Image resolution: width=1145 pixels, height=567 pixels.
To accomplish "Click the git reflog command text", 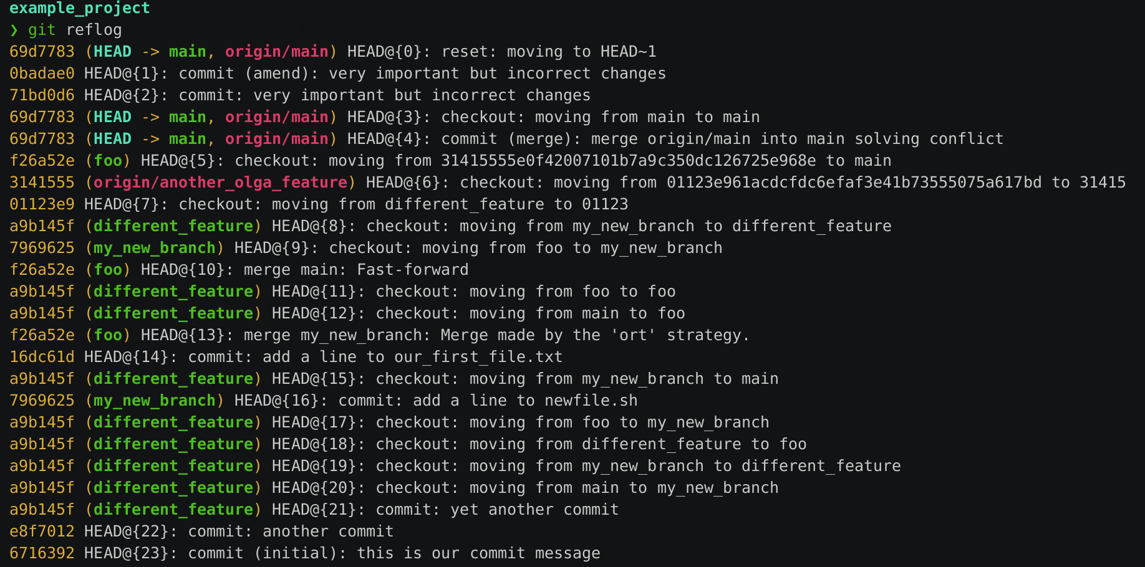I will pyautogui.click(x=75, y=30).
